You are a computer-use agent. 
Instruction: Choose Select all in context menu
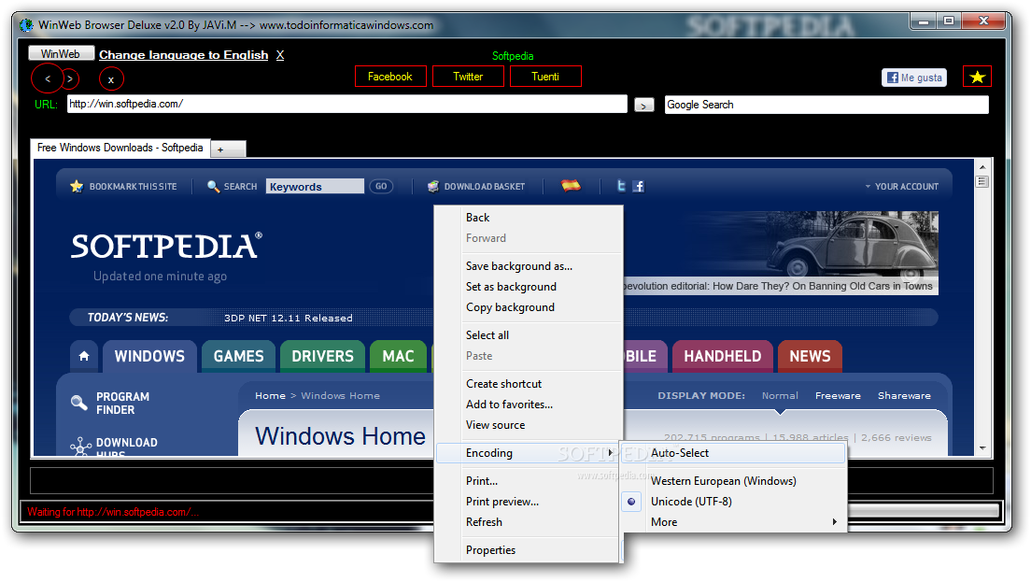[x=528, y=334]
